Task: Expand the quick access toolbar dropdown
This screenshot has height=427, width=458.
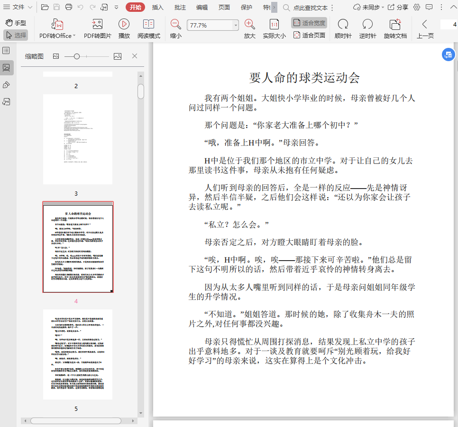Action: [x=116, y=7]
